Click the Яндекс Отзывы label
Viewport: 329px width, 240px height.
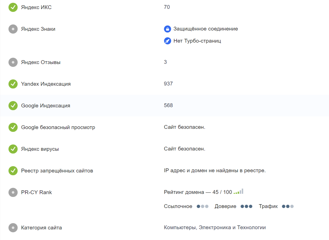pyautogui.click(x=41, y=62)
